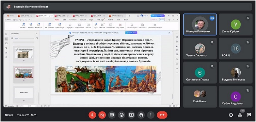Click PDF to Image converter
Screen dimensions: 256x122
coord(60,26)
